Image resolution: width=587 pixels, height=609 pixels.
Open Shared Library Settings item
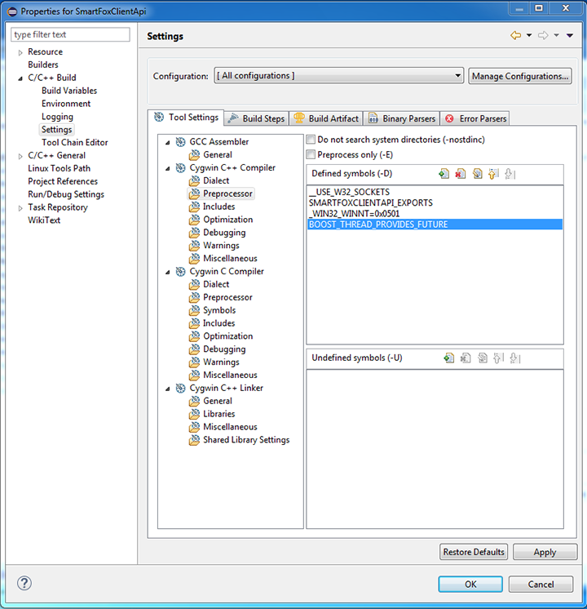(x=246, y=440)
